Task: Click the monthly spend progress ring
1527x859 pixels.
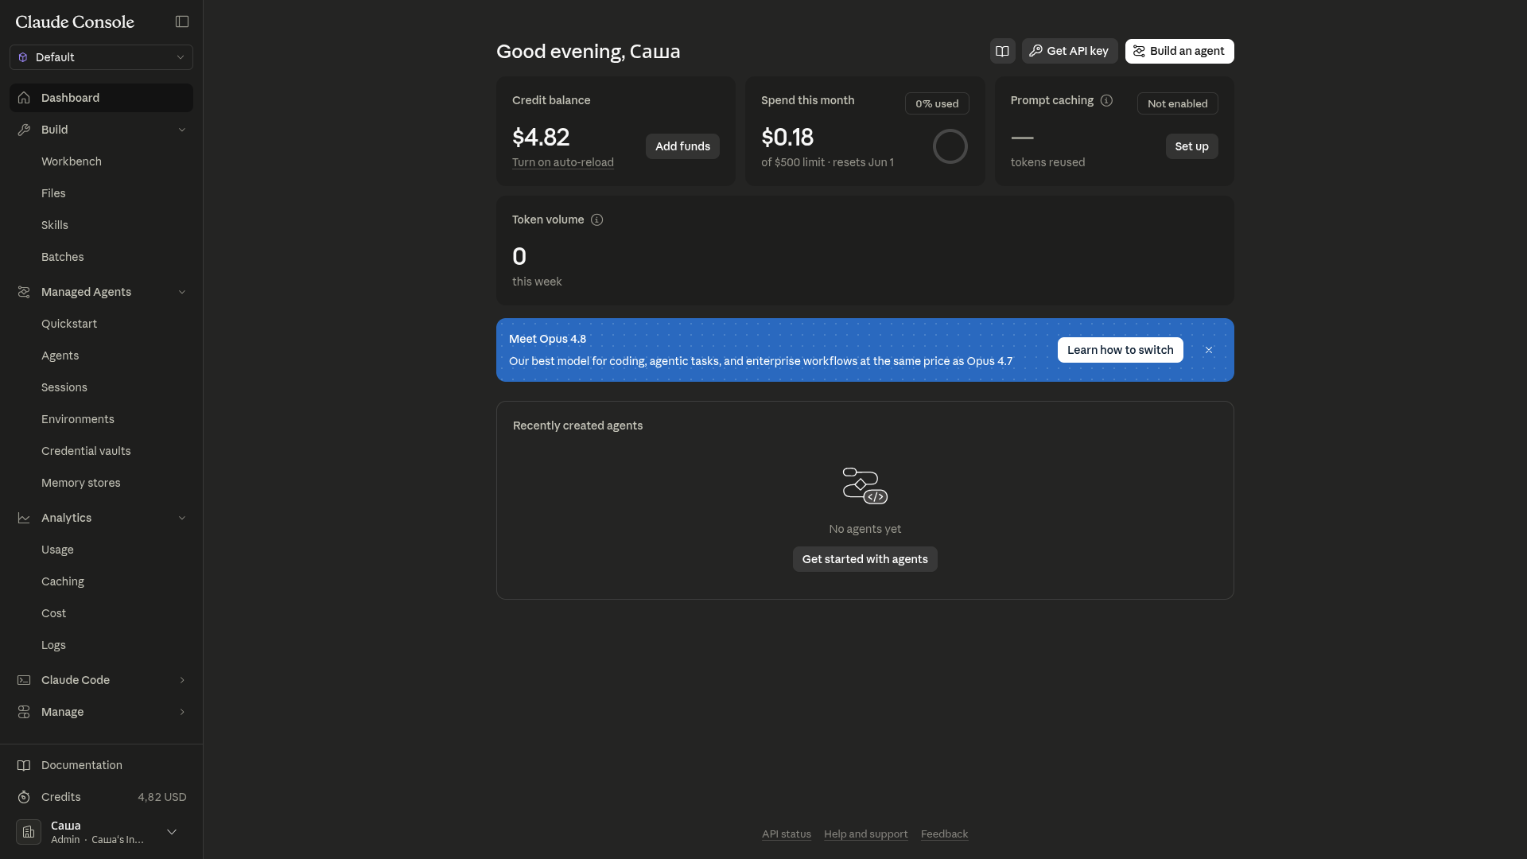Action: 950,146
